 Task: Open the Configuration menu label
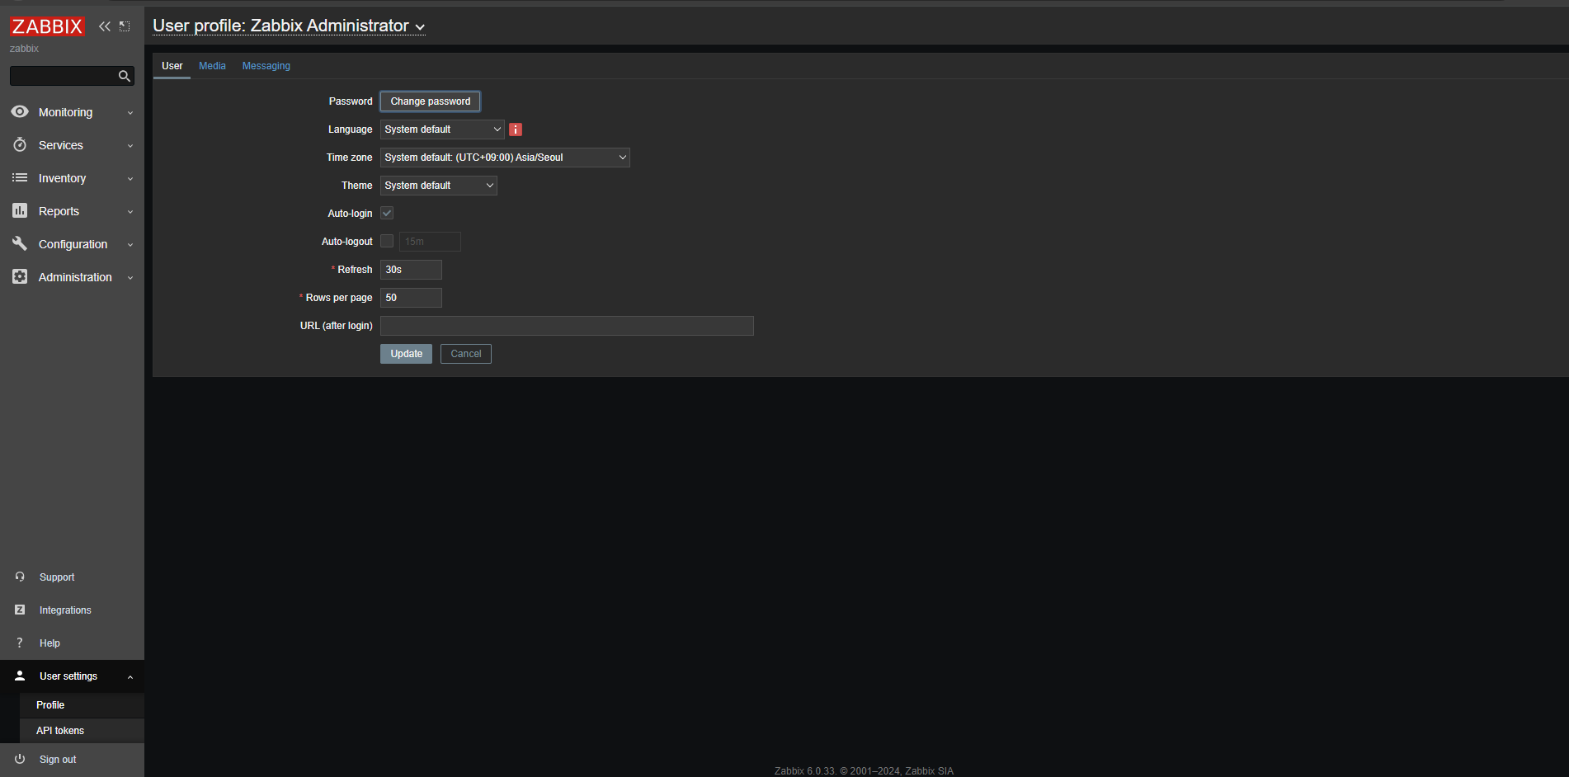(x=73, y=244)
